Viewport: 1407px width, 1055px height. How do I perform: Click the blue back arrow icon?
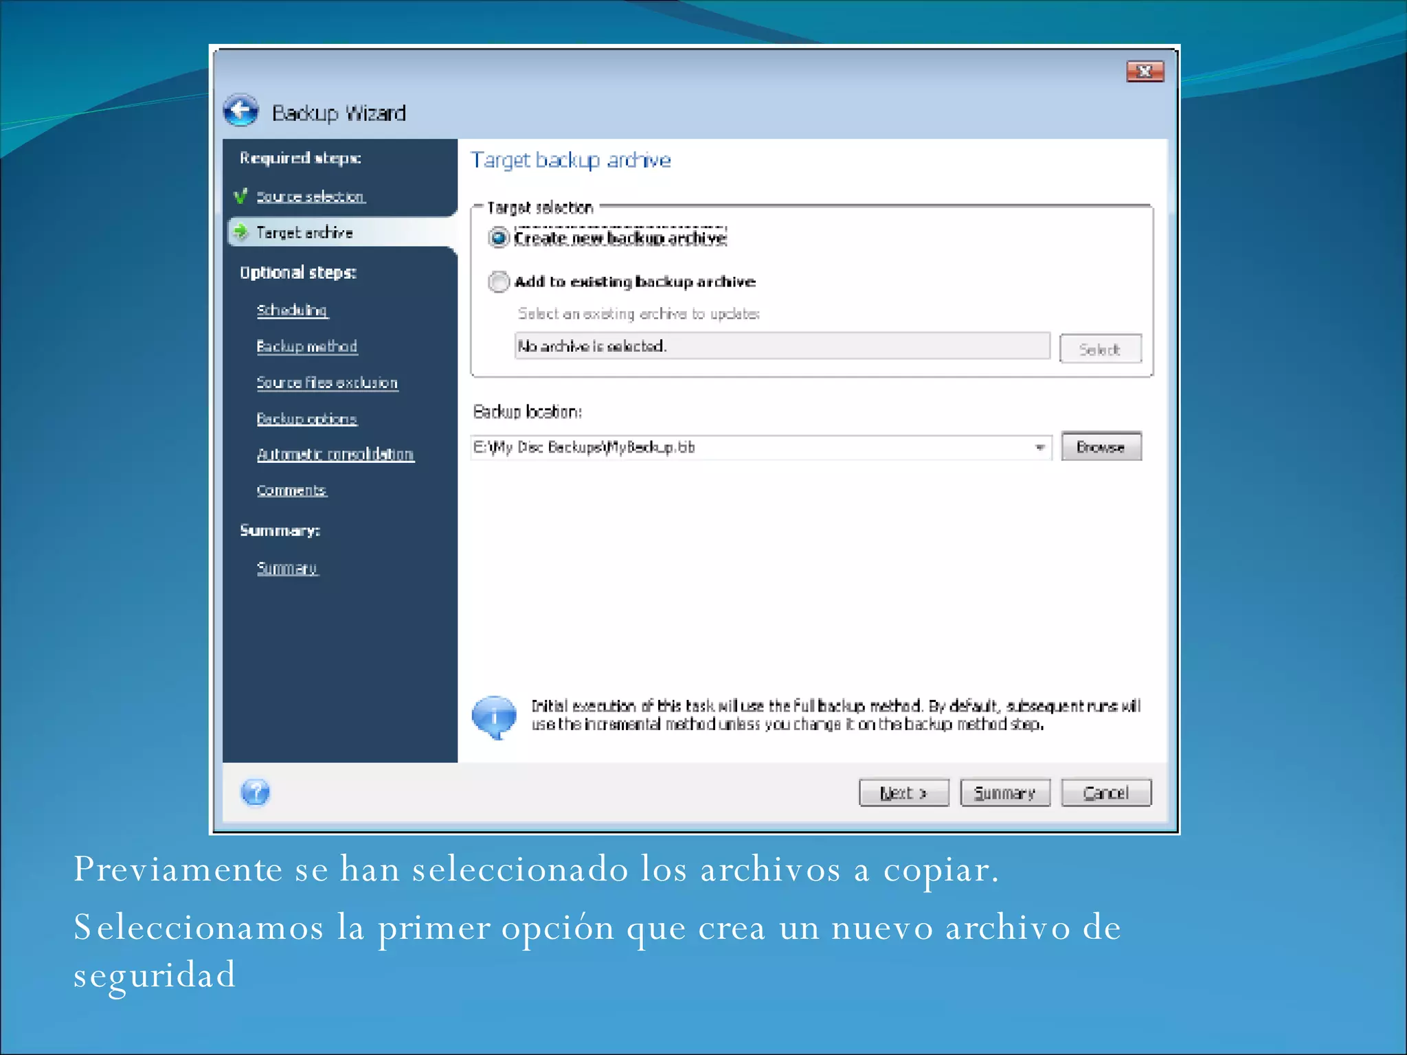point(241,111)
